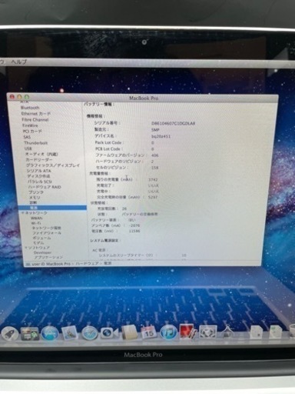Click the システム電源設定 heading
295x394 pixels.
tap(104, 241)
